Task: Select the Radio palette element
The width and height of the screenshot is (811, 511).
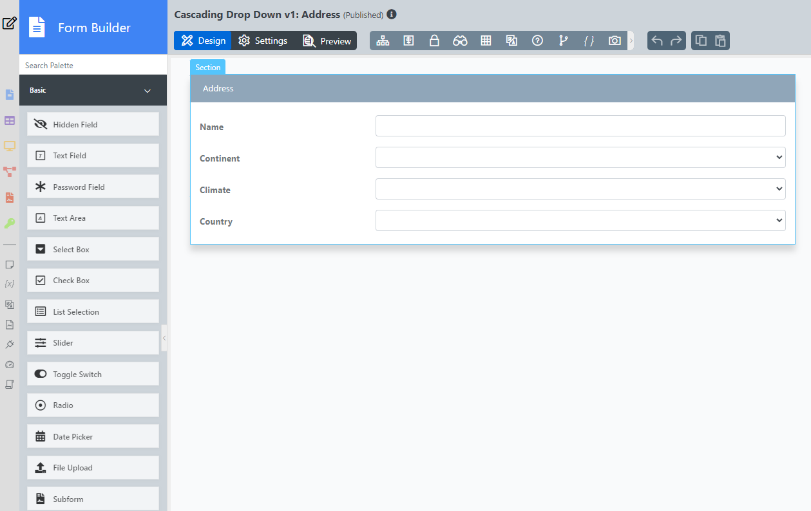Action: tap(93, 405)
